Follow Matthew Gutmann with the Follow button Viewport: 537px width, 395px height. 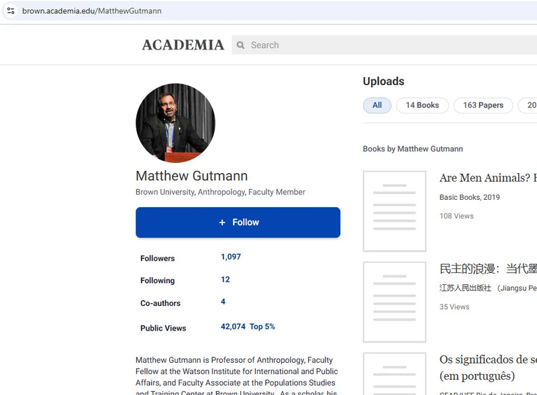(x=238, y=223)
